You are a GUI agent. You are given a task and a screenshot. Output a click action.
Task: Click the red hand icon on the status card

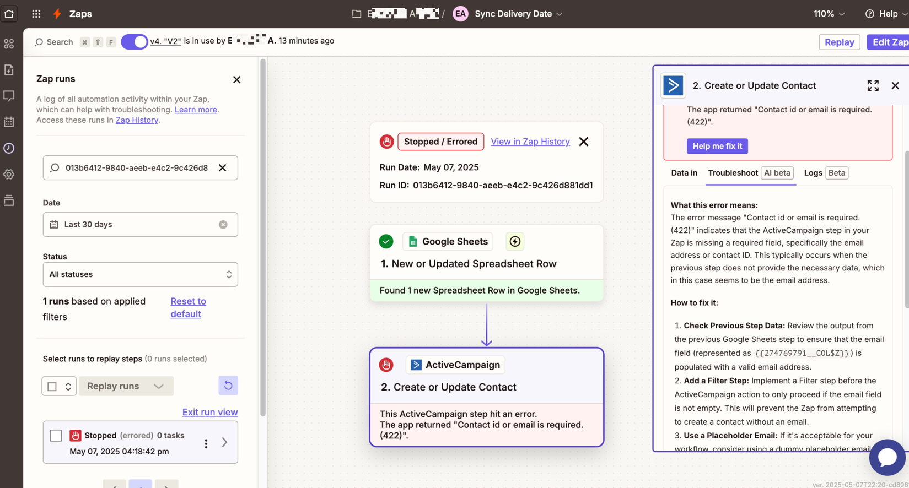(x=386, y=142)
